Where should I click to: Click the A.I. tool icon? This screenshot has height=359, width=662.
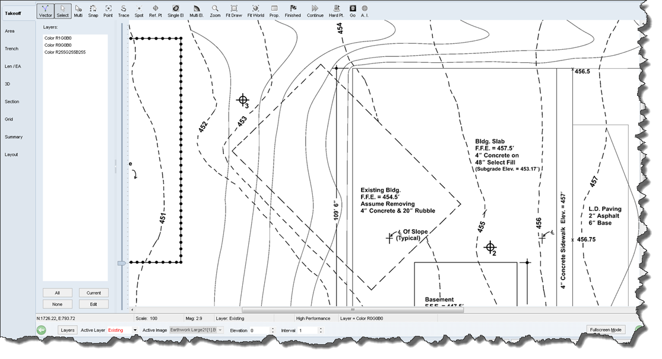tap(365, 11)
